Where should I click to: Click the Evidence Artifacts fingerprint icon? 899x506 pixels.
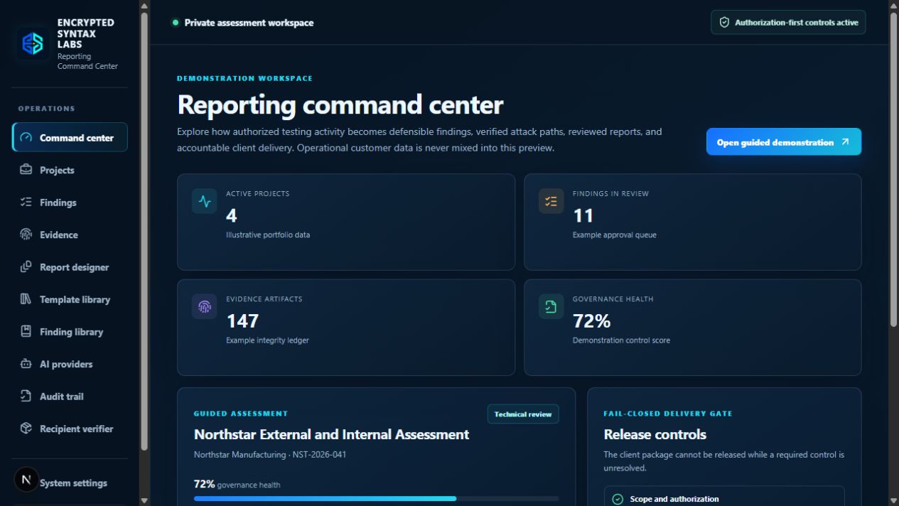(x=205, y=306)
